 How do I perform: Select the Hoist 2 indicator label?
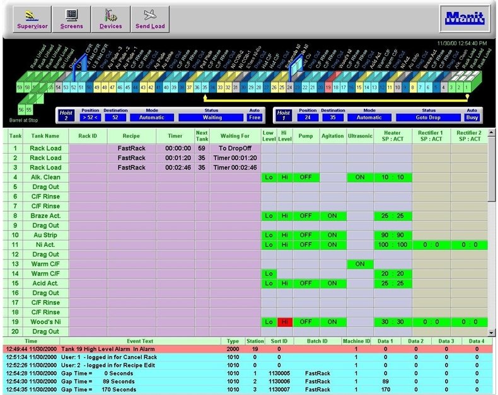(66, 114)
